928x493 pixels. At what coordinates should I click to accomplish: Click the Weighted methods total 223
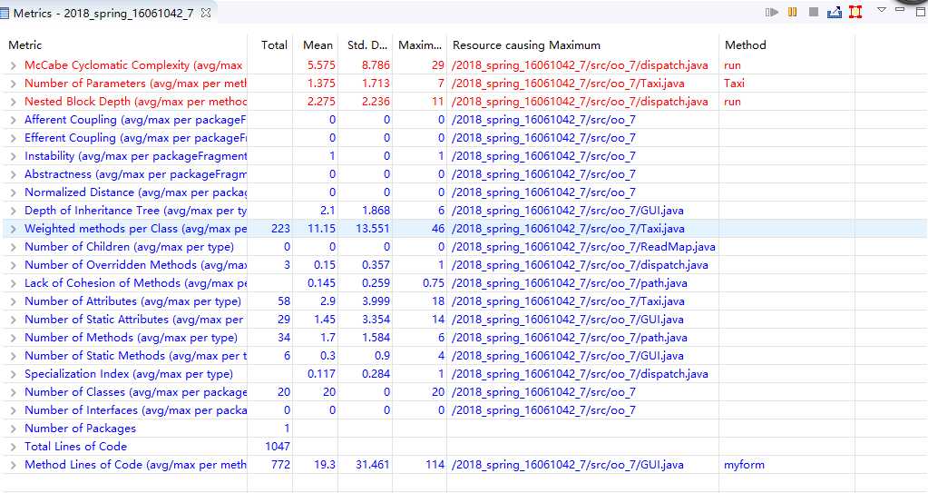[280, 229]
